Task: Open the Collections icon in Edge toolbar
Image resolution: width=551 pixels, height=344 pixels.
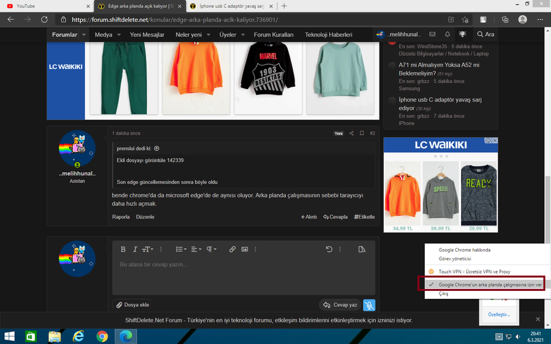Action: 505,20
